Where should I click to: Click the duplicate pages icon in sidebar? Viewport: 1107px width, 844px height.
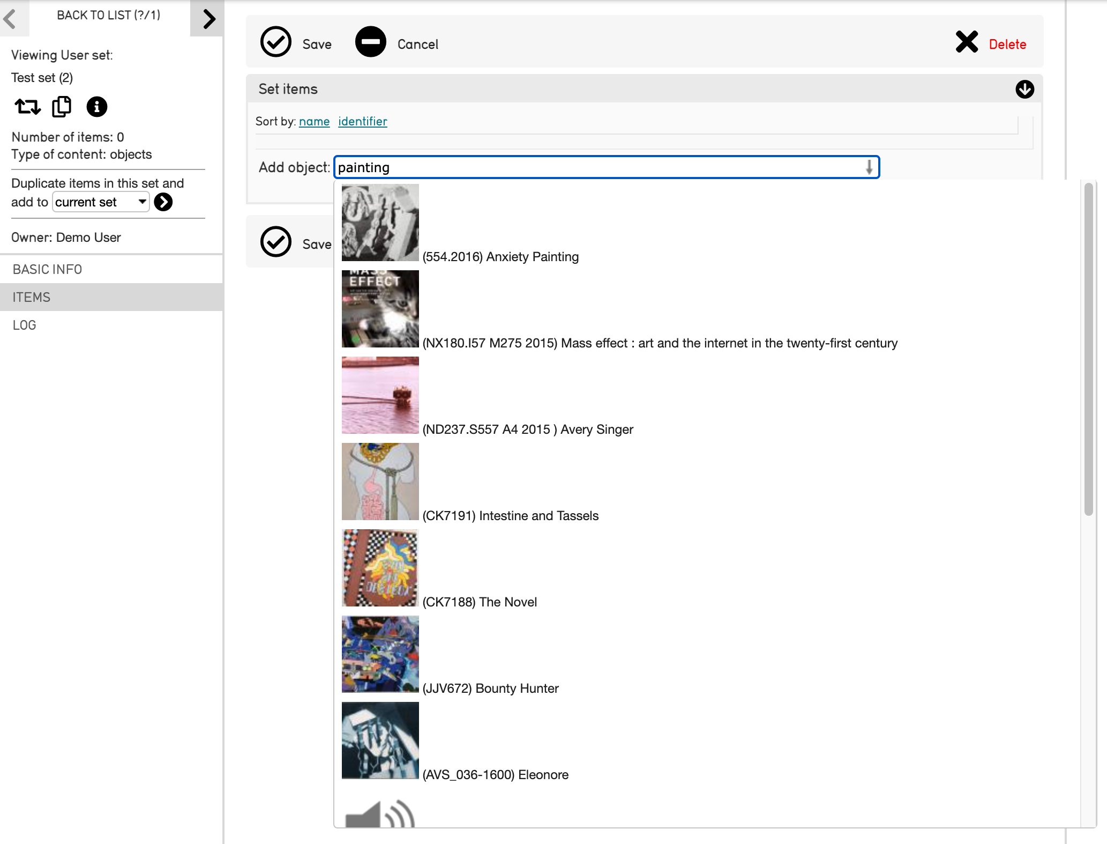(62, 107)
